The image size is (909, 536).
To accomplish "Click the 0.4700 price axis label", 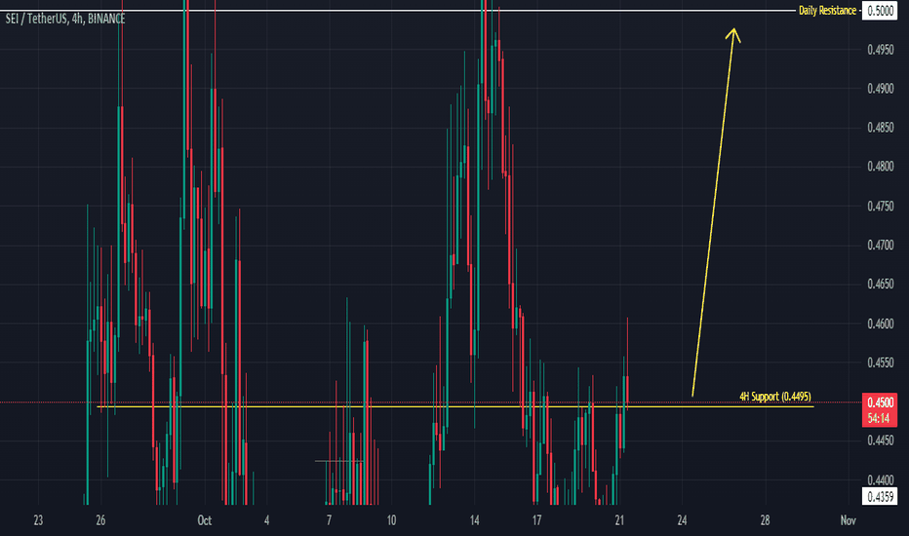I will click(x=880, y=246).
